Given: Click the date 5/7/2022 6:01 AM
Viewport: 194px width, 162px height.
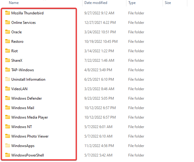Looking at the screenshot, I should point(98,127).
